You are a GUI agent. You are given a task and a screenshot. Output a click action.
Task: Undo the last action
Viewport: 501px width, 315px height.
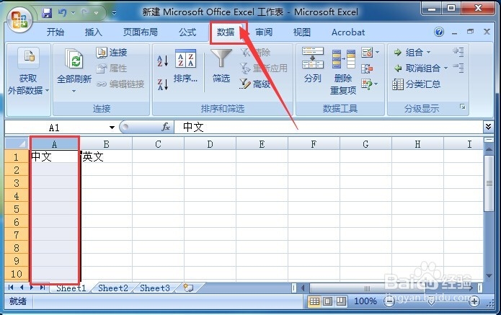[x=62, y=13]
